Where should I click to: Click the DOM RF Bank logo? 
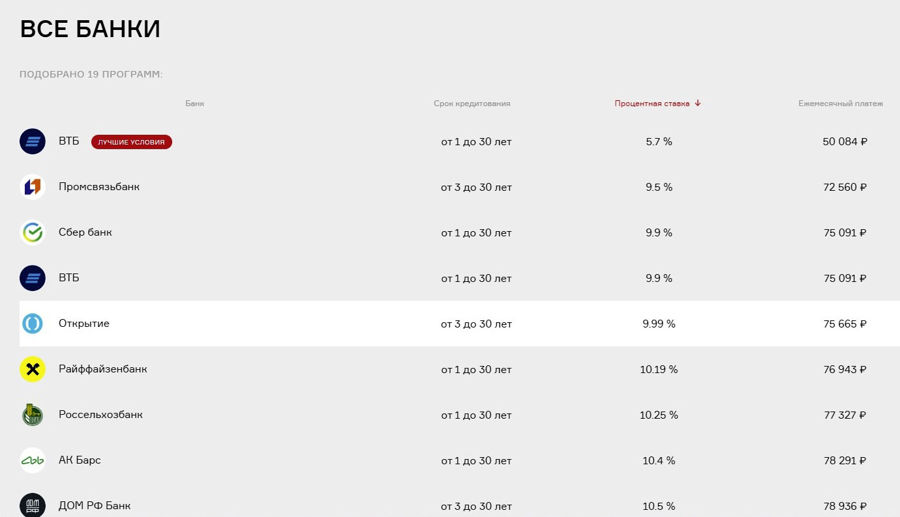[x=33, y=505]
